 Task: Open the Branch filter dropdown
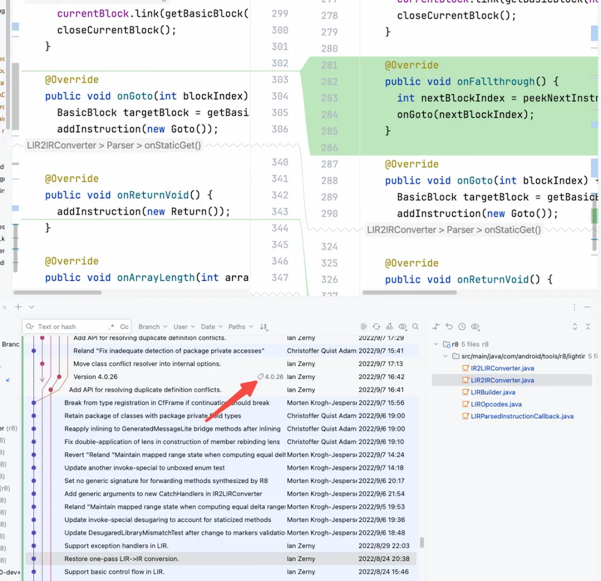coord(152,327)
